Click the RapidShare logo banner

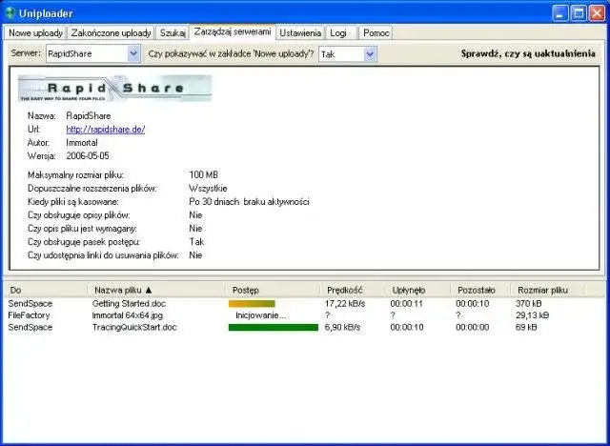114,89
